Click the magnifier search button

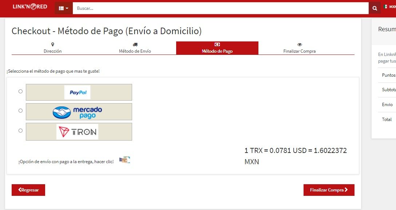coord(375,8)
